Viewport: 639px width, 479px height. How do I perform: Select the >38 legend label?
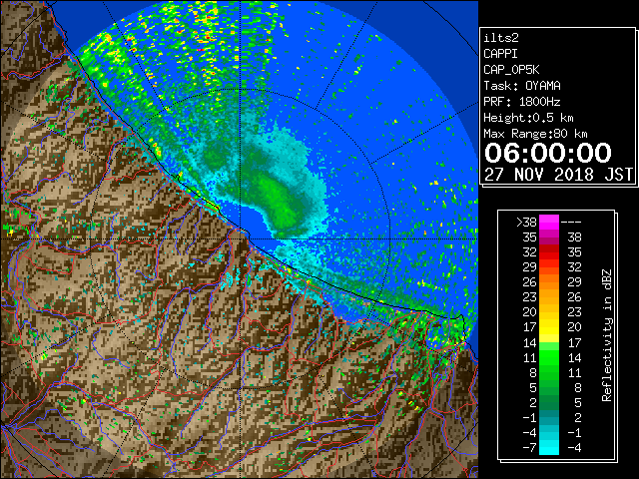tap(526, 223)
